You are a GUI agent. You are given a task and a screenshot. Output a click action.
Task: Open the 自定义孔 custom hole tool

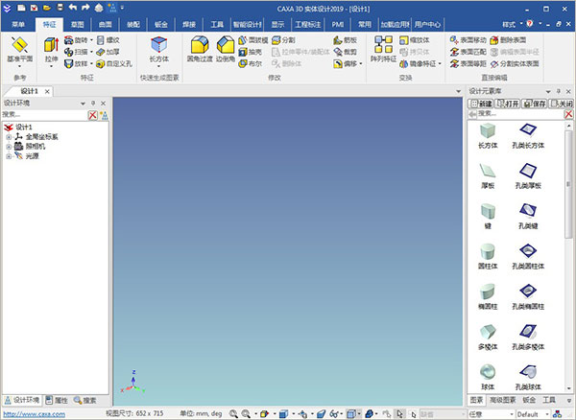(x=114, y=64)
